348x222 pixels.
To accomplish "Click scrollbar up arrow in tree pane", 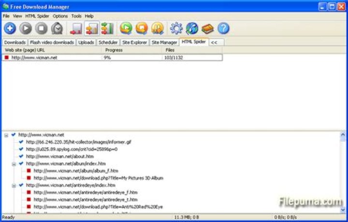I will [x=343, y=134].
